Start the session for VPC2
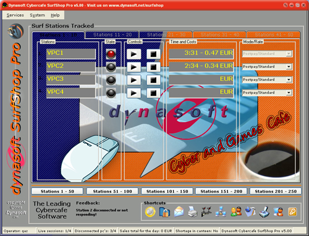Screen dimensions: 309x236 (x=133, y=67)
